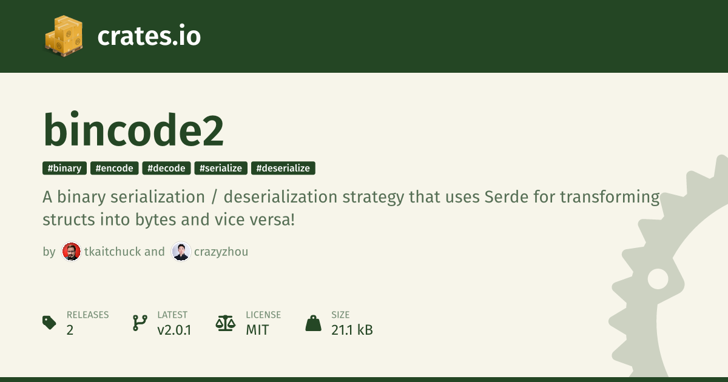Screen dimensions: 728x382
Task: Select the #deserialize keyword tag
Action: point(283,169)
